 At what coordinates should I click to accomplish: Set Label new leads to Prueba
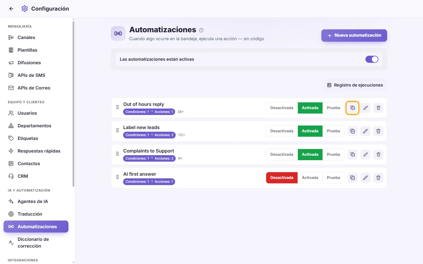click(x=333, y=131)
